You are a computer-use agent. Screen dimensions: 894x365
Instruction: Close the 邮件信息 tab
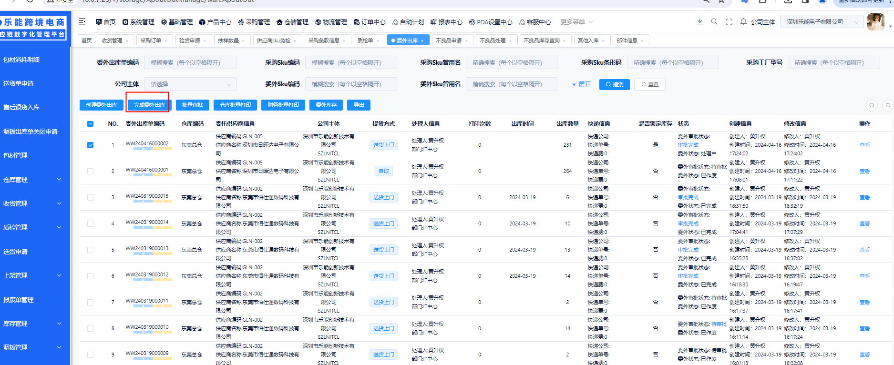pos(642,41)
